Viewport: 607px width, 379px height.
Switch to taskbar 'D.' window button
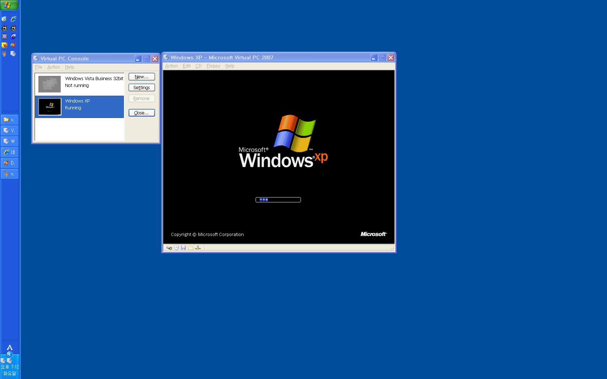pyautogui.click(x=9, y=163)
